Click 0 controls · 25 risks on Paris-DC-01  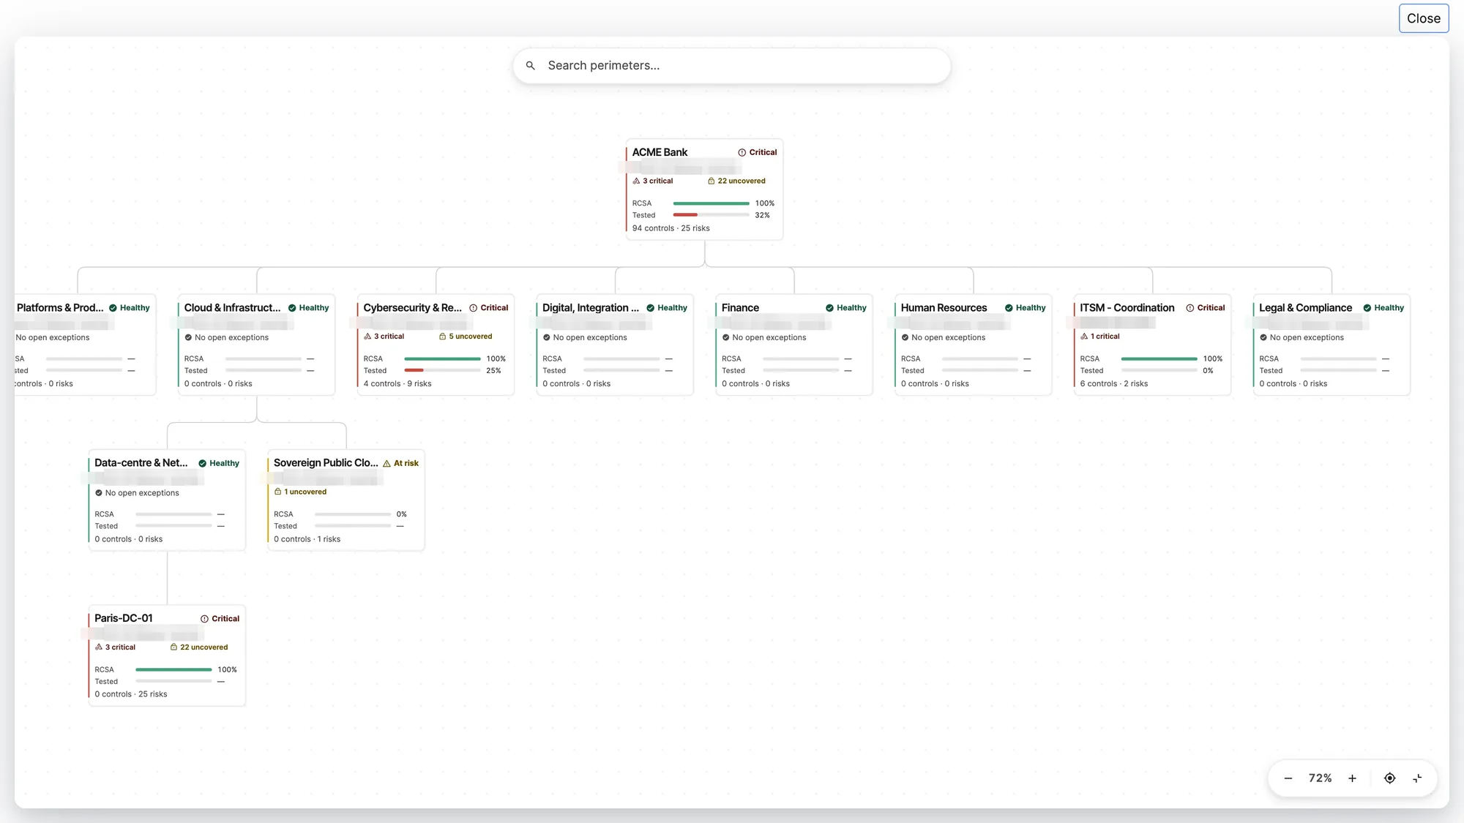[130, 694]
